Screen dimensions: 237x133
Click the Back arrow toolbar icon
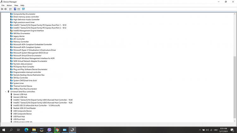point(2,9)
